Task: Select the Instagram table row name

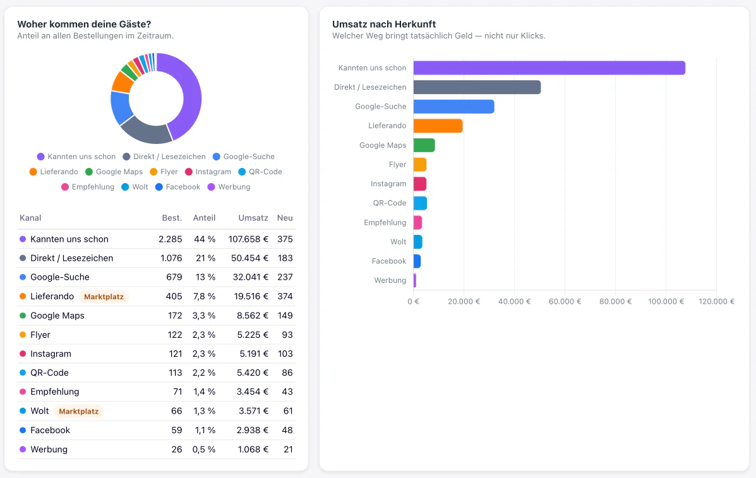Action: (51, 354)
